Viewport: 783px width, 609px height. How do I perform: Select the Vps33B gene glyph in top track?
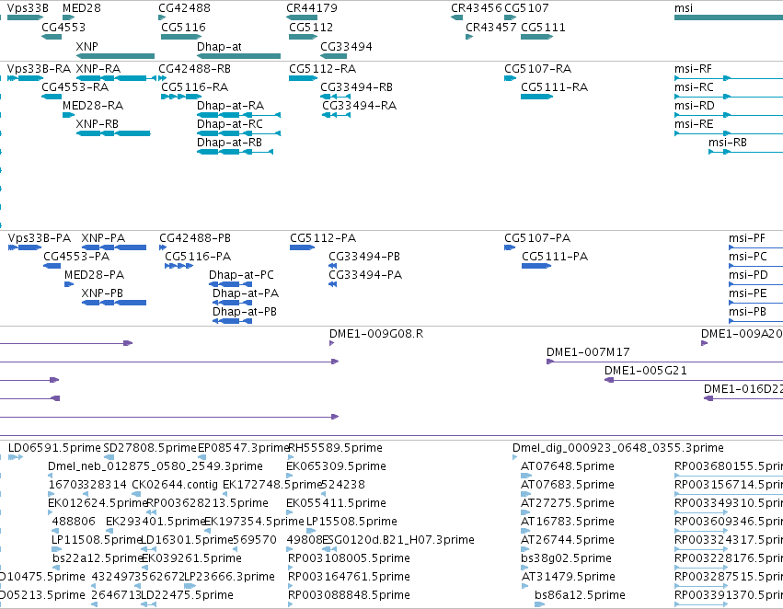coord(26,17)
